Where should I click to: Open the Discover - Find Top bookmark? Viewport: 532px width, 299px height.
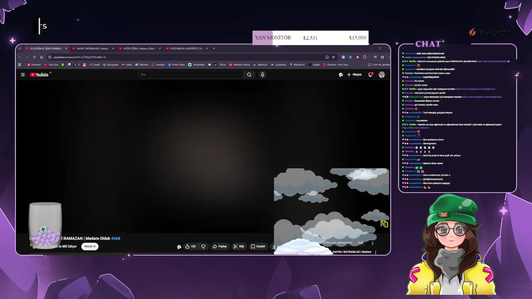[336, 64]
